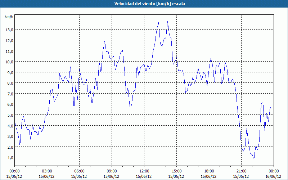Click the 3,0 y-axis value

(10, 136)
